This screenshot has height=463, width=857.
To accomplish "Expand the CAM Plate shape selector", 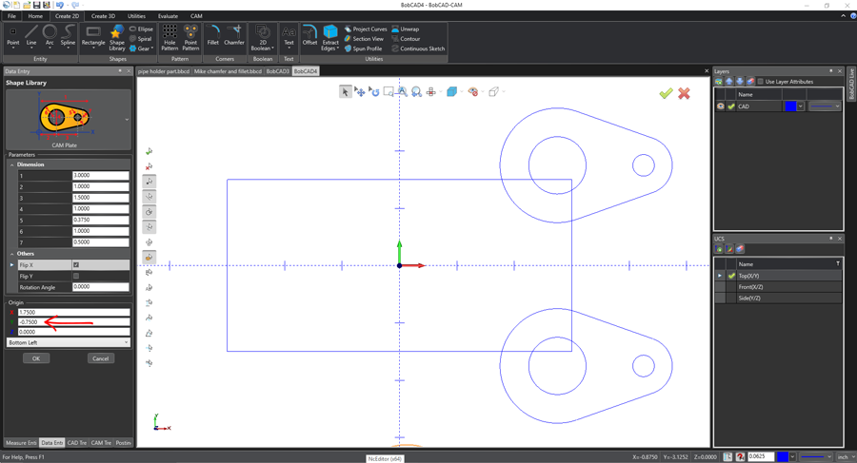I will (127, 120).
